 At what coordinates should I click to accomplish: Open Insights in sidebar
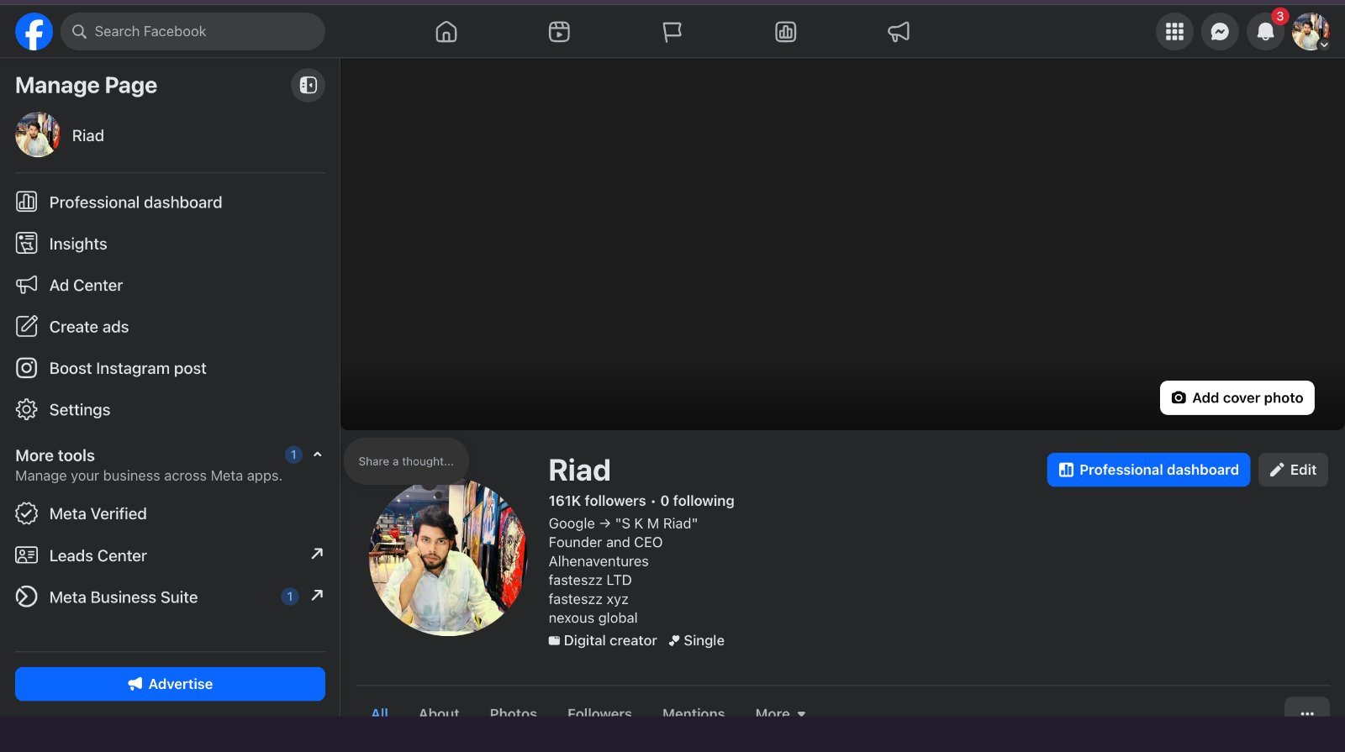click(x=170, y=244)
